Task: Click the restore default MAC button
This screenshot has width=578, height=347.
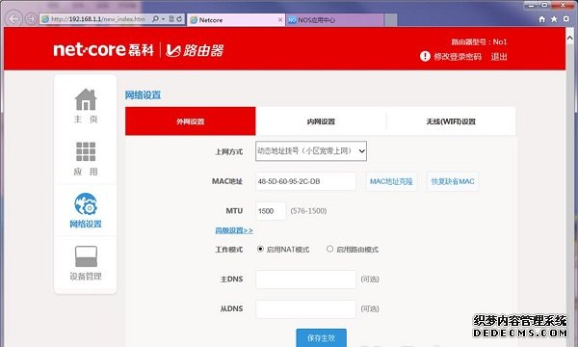Action: click(453, 181)
